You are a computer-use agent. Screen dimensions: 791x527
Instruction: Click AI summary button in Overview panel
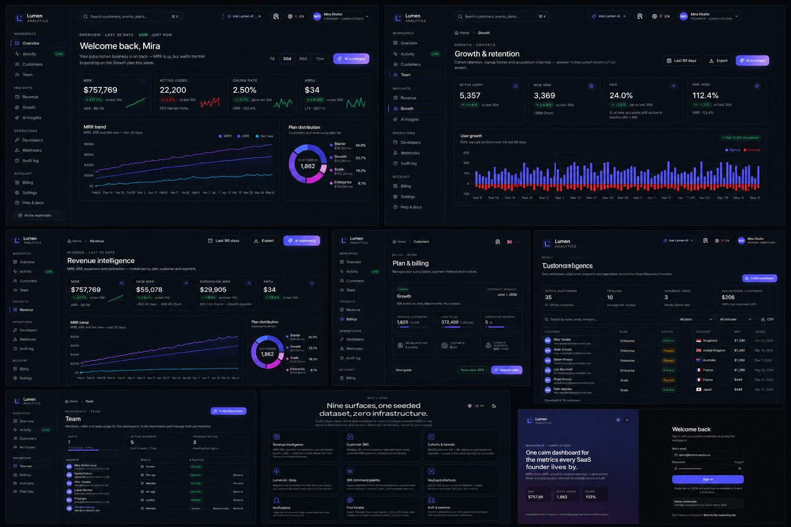tap(351, 59)
